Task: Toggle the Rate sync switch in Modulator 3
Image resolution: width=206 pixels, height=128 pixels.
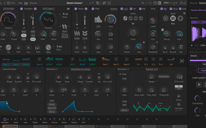Action: pos(120,74)
